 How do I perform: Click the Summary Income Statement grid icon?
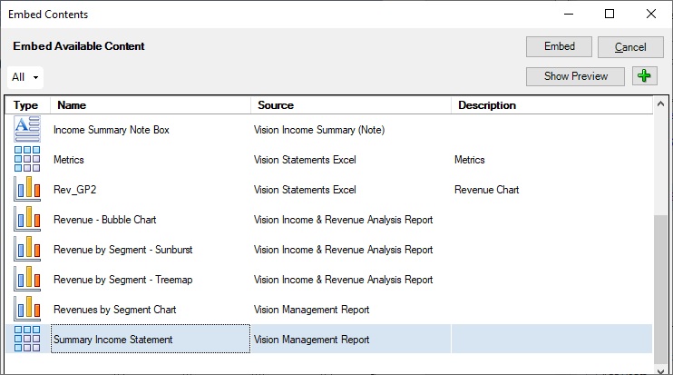(27, 340)
